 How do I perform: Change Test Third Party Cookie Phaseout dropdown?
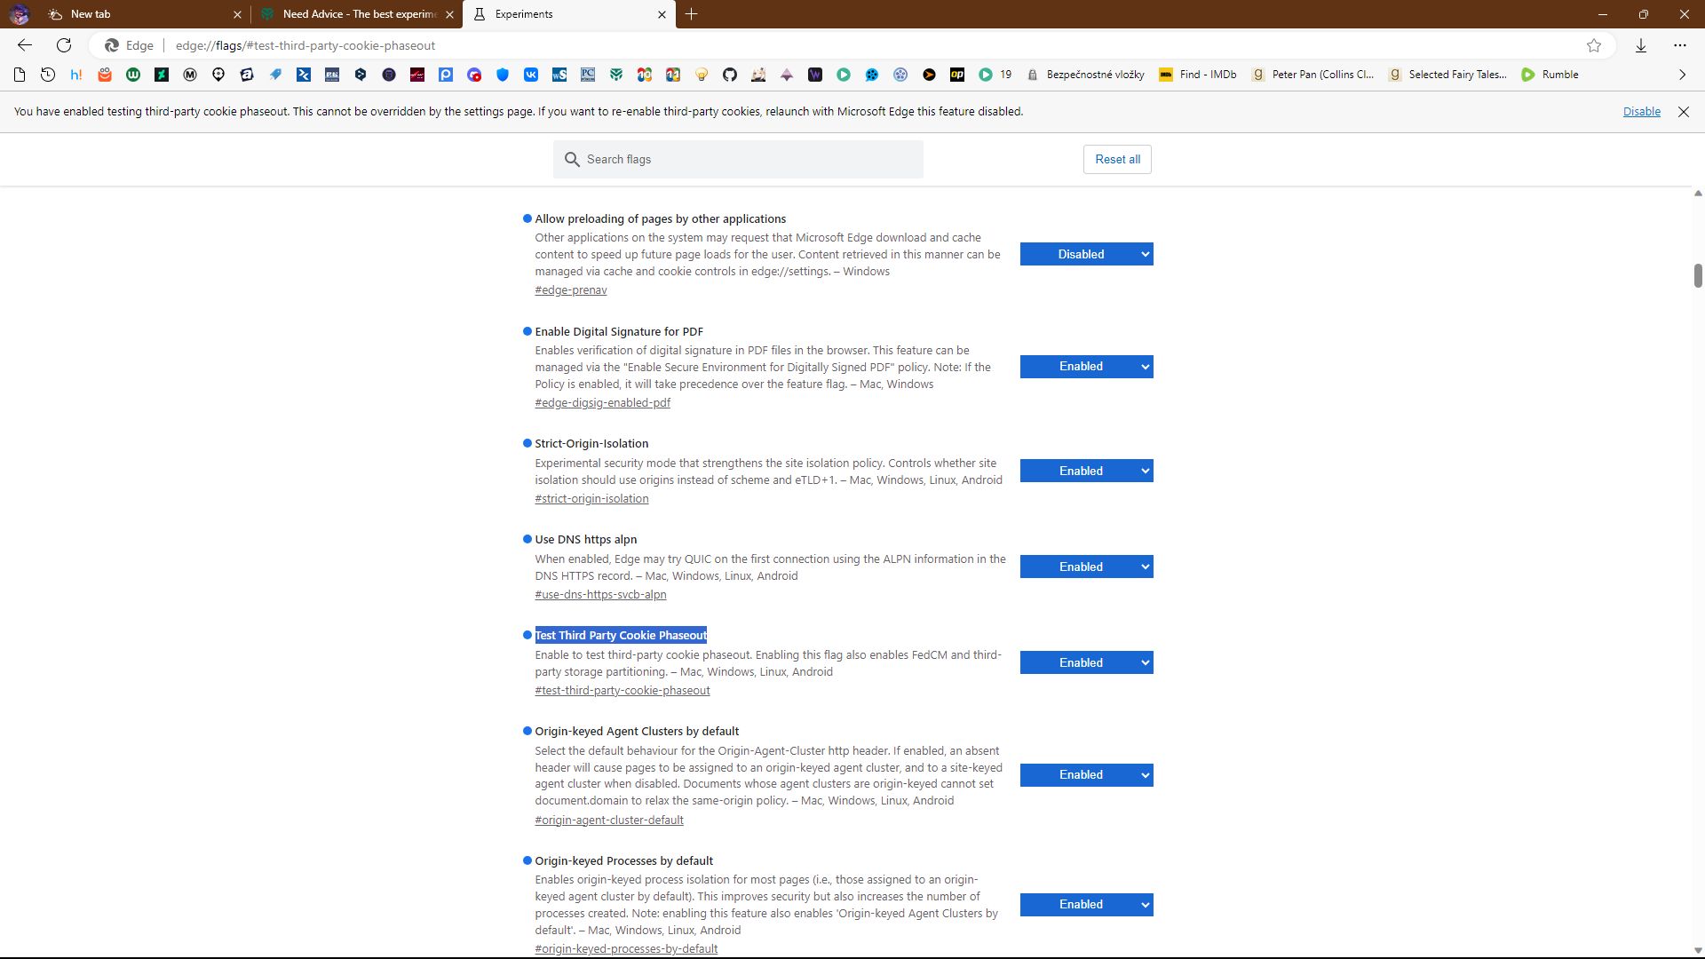tap(1086, 662)
